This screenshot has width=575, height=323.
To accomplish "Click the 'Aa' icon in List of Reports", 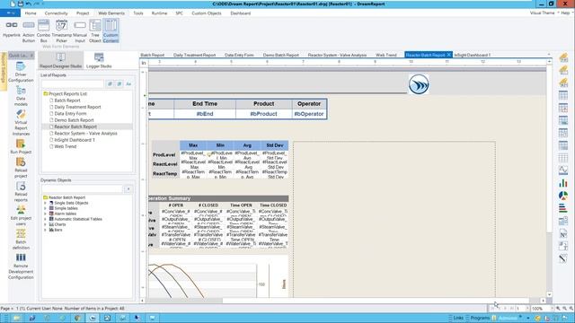I will pos(128,83).
